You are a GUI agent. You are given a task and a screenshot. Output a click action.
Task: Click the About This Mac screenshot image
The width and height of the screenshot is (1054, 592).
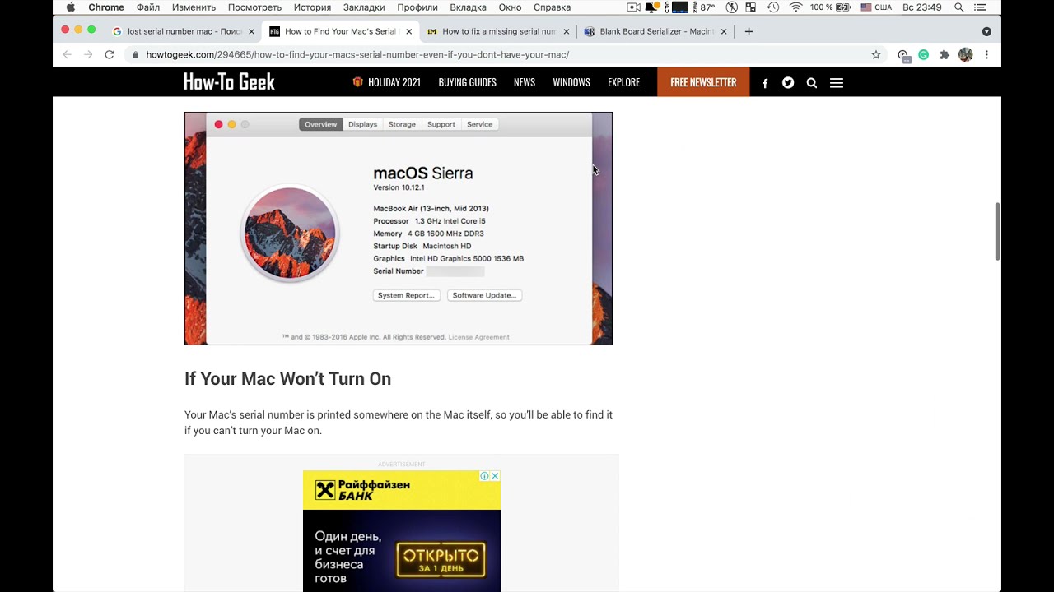pyautogui.click(x=399, y=229)
